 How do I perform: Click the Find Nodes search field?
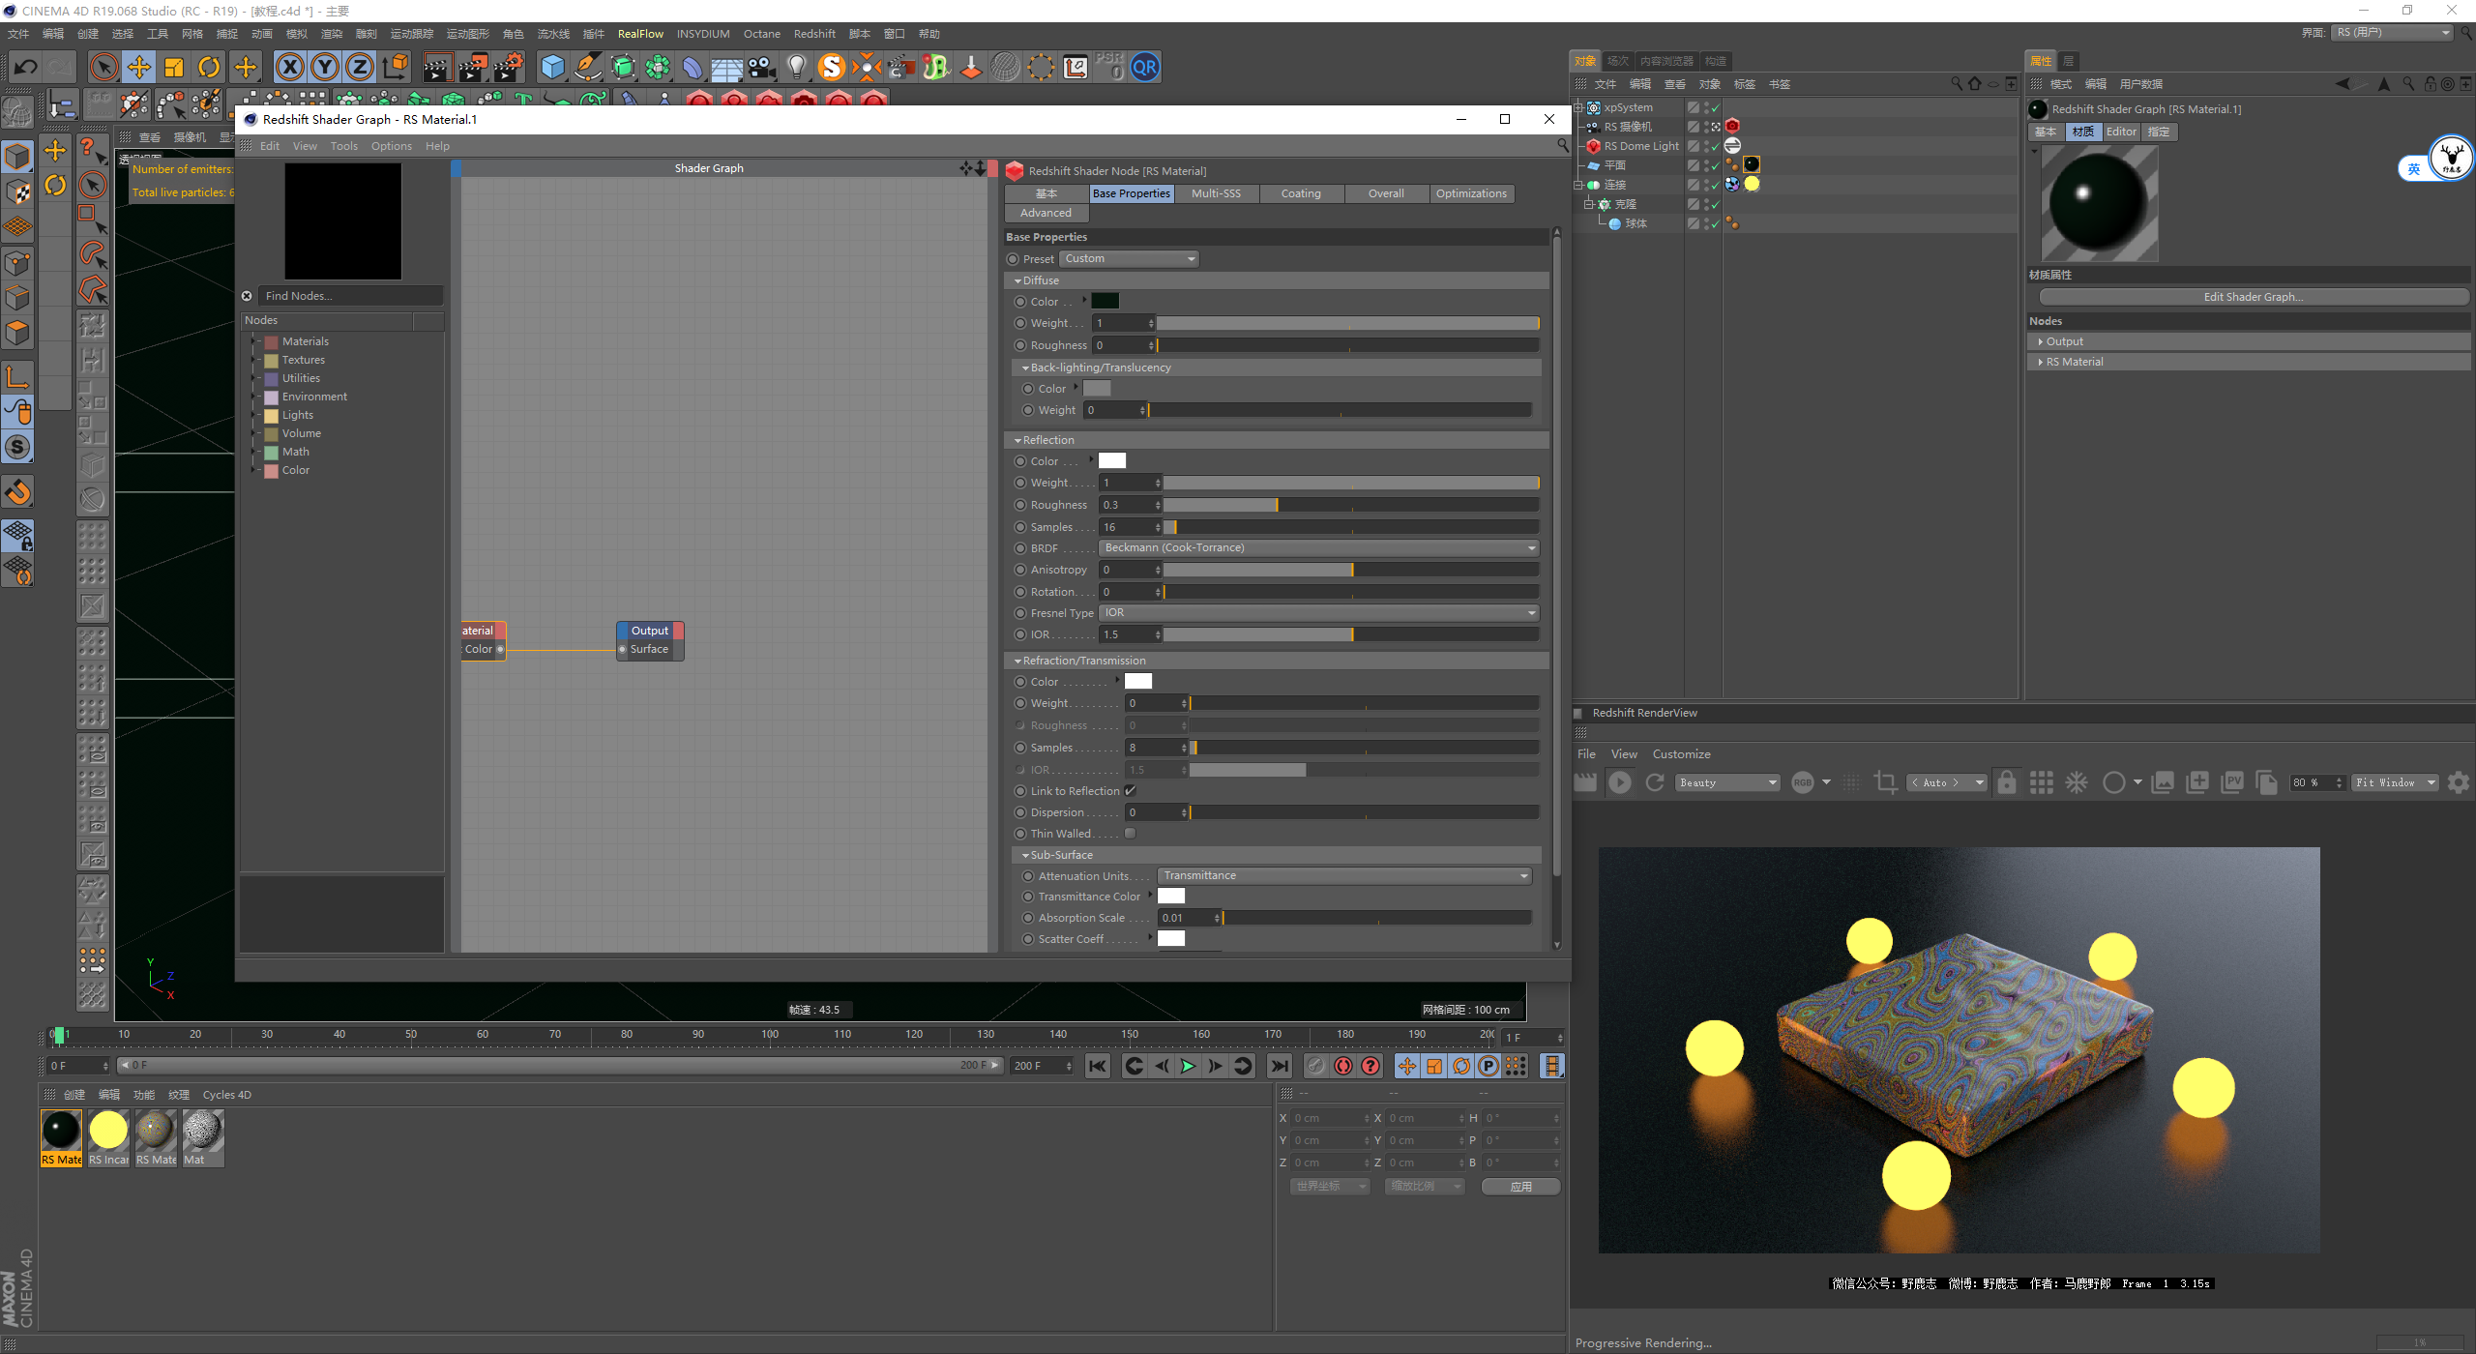point(350,296)
